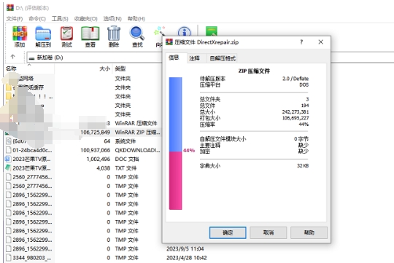Click the QKDOWNLOADI... type cell
Image resolution: width=394 pixels, height=263 pixels.
tap(137, 150)
